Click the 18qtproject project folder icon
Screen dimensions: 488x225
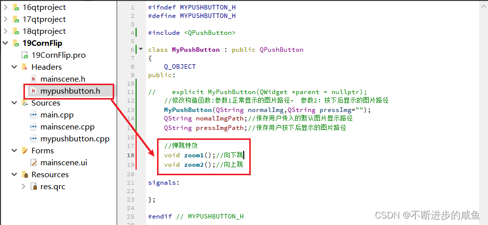16,31
